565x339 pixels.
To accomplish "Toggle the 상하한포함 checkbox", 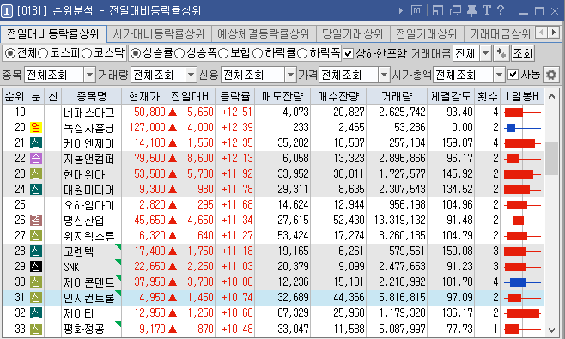I will tap(348, 54).
